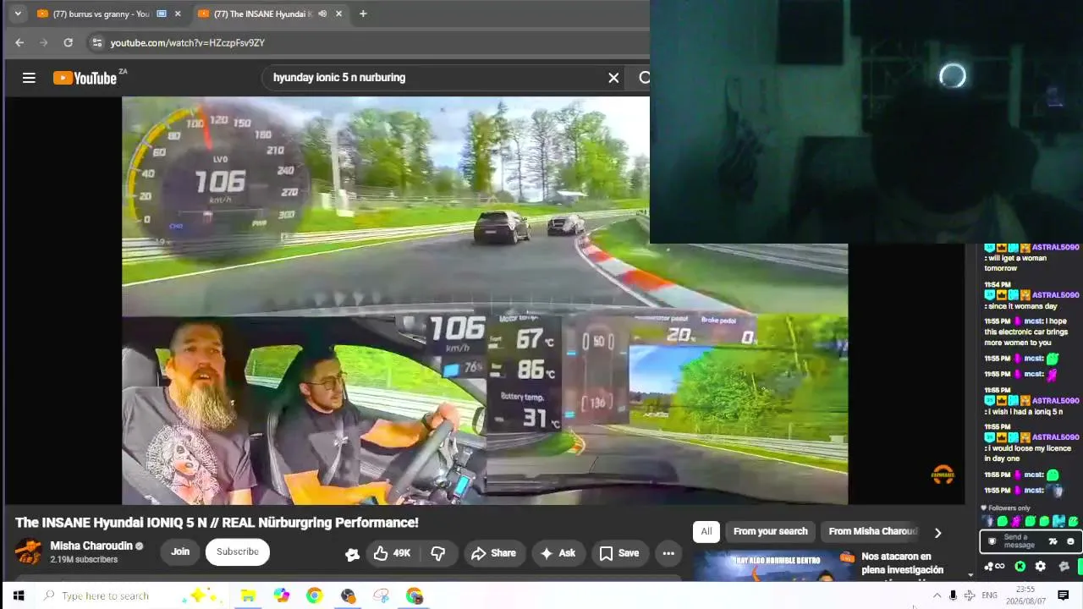Open chat settings gear
This screenshot has width=1083, height=609.
(x=1041, y=567)
